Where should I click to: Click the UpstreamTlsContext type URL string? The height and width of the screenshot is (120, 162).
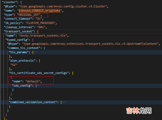[91, 44]
